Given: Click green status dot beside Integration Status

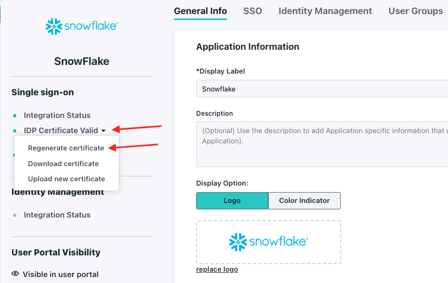Looking at the screenshot, I should pos(15,116).
